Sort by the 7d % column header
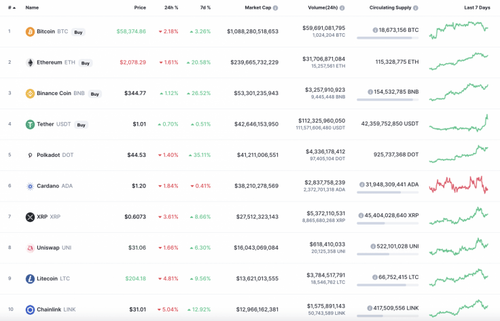The height and width of the screenshot is (321, 500). point(205,7)
